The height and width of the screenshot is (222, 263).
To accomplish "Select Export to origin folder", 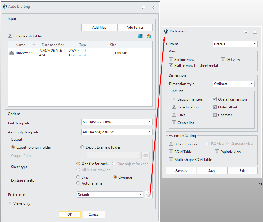I will (13, 147).
